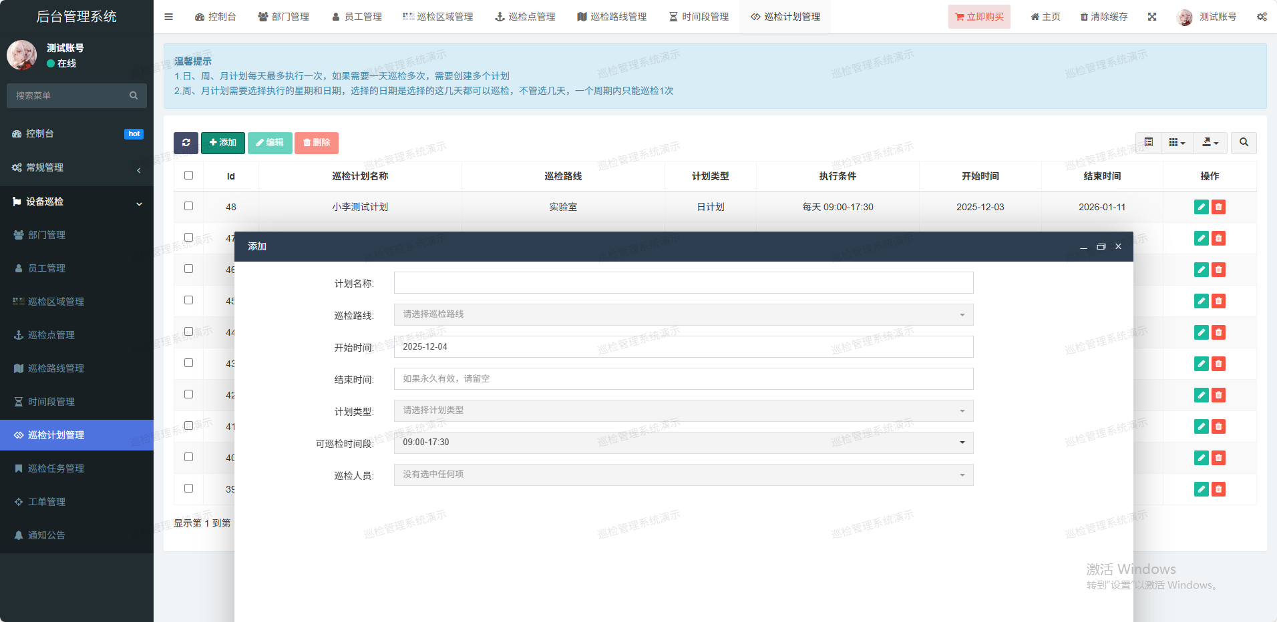Click the green edit icon for row 48
The image size is (1277, 622).
click(1201, 207)
